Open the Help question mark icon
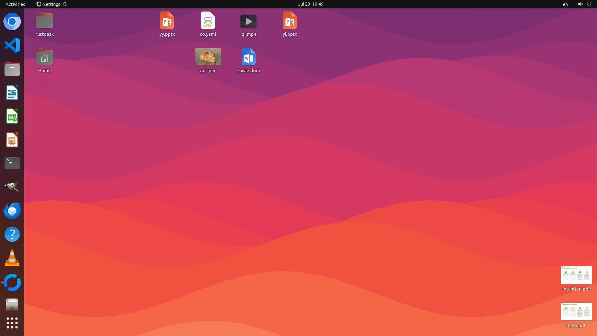The height and width of the screenshot is (336, 597). pos(12,234)
